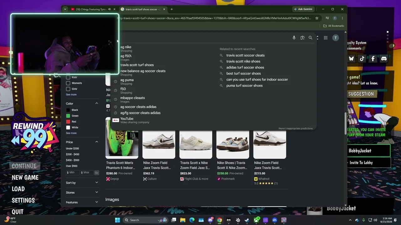Select the Green color filter
This screenshot has height=225, width=401.
68,116
